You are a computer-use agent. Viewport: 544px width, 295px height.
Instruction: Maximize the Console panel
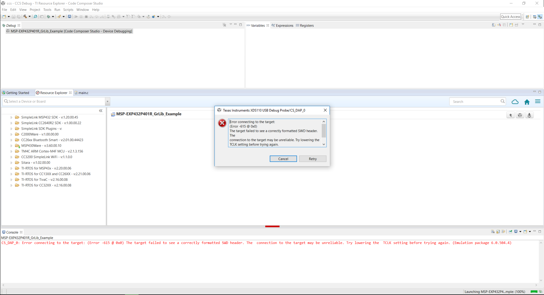tap(540, 232)
